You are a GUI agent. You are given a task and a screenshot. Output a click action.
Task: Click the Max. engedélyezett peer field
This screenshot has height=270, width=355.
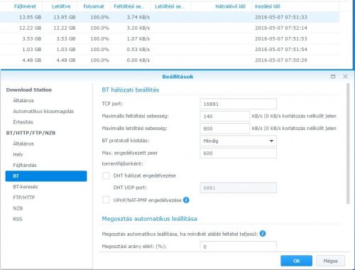click(238, 153)
